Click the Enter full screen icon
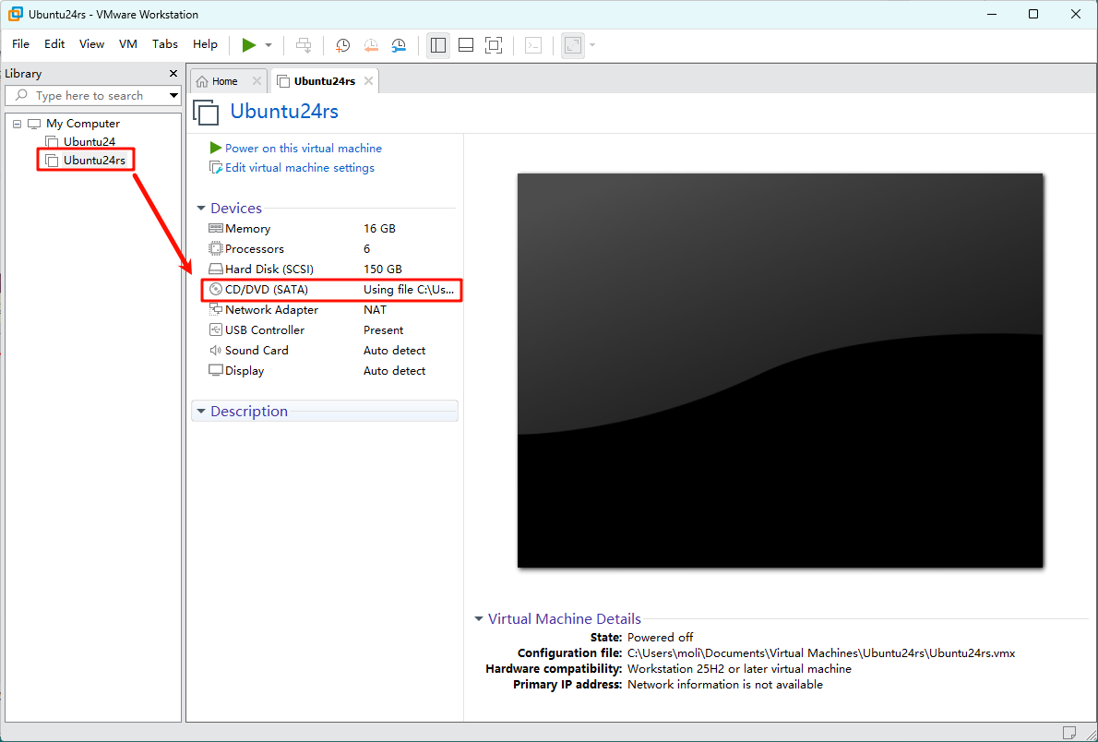The image size is (1098, 742). point(494,45)
